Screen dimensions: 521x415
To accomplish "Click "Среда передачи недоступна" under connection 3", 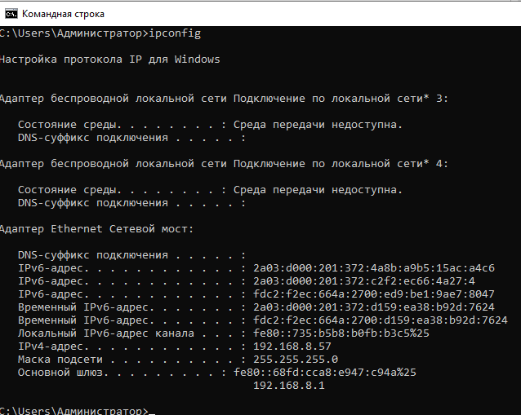I will [x=318, y=125].
